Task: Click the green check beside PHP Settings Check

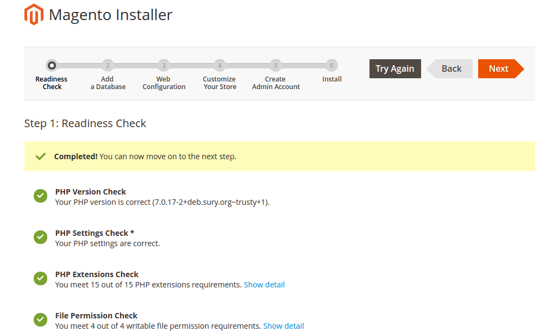Action: [40, 237]
